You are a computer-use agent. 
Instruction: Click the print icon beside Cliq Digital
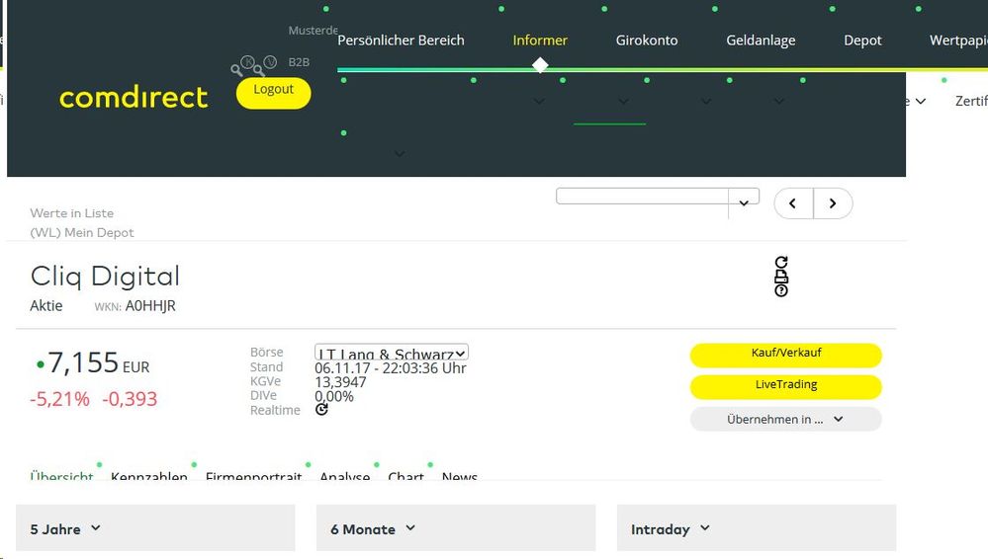(781, 277)
